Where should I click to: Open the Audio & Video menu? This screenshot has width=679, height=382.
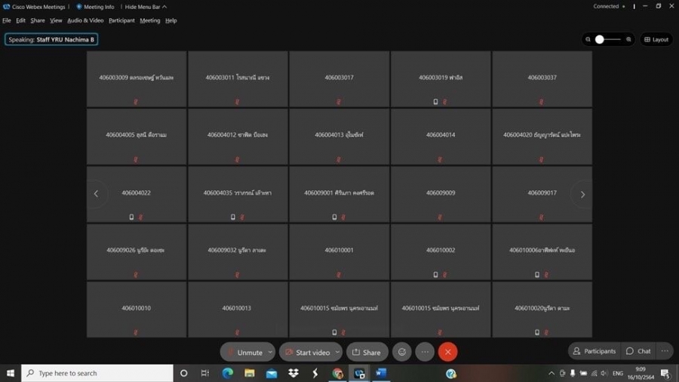(x=85, y=20)
